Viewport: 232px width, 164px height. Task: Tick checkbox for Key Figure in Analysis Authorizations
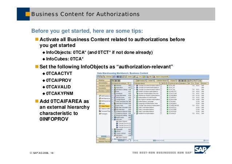[161, 100]
